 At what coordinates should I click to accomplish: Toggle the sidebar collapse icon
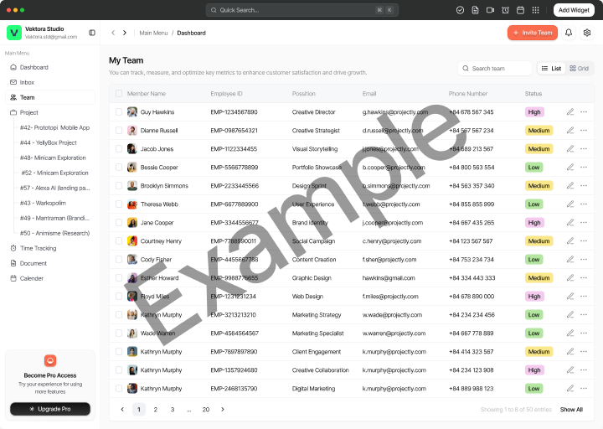tap(92, 33)
